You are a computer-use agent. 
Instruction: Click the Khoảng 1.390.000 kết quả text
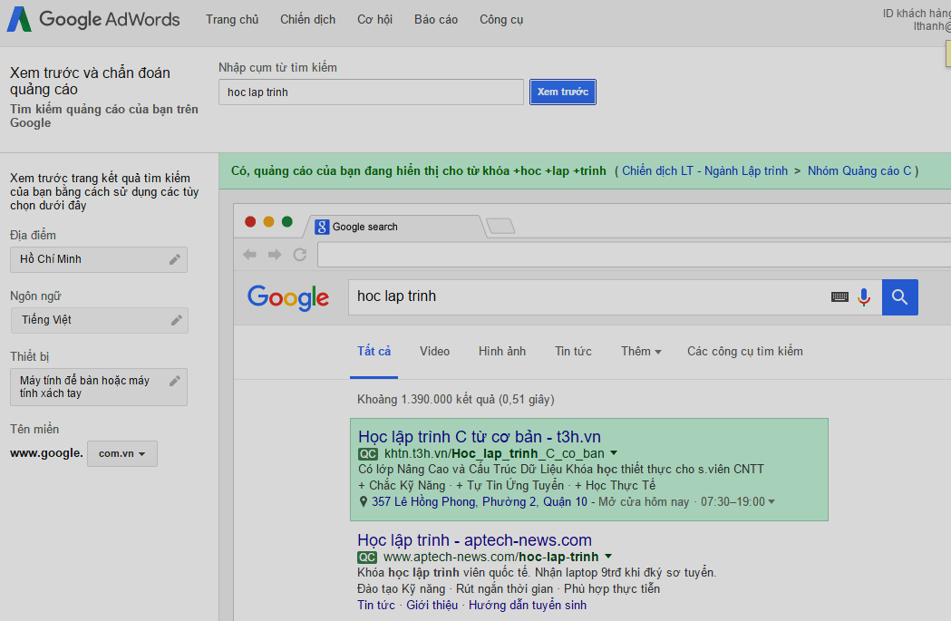tap(456, 399)
